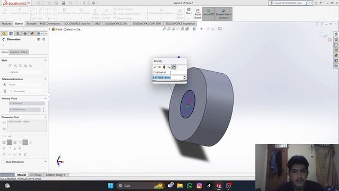Click the D1@Sketch2 name field in Modify dialog
339x191 pixels.
coord(169,72)
